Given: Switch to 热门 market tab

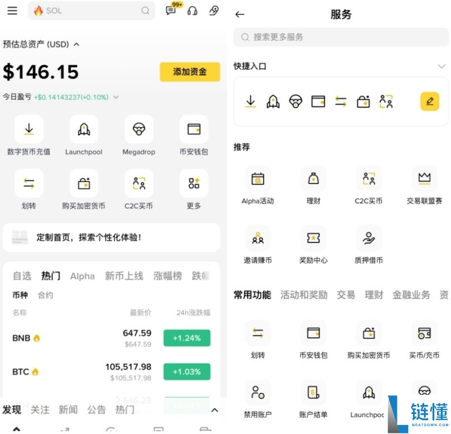Looking at the screenshot, I should tap(51, 276).
